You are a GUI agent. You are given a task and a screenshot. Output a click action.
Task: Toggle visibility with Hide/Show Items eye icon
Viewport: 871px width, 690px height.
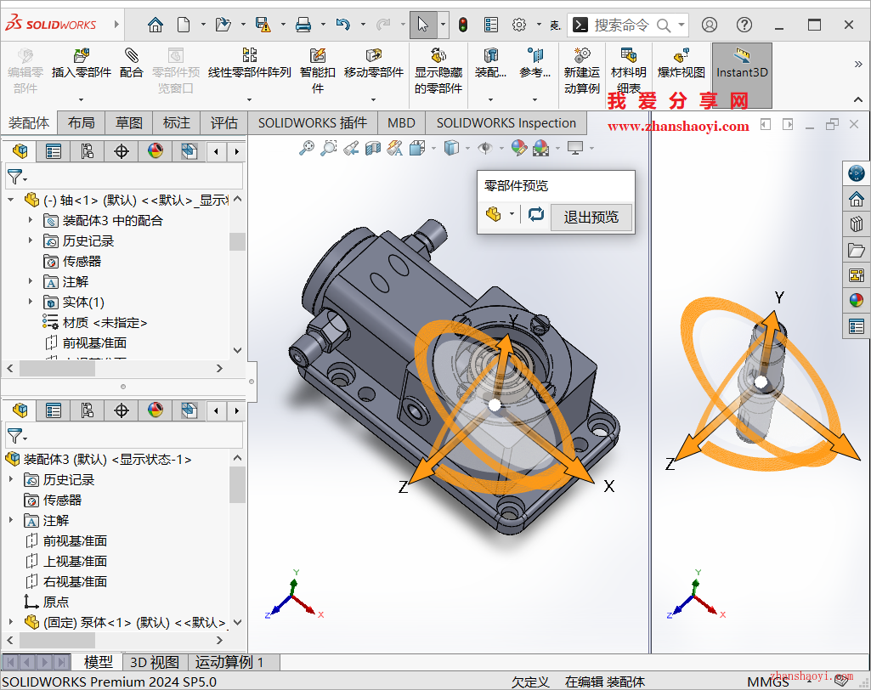[x=484, y=147]
